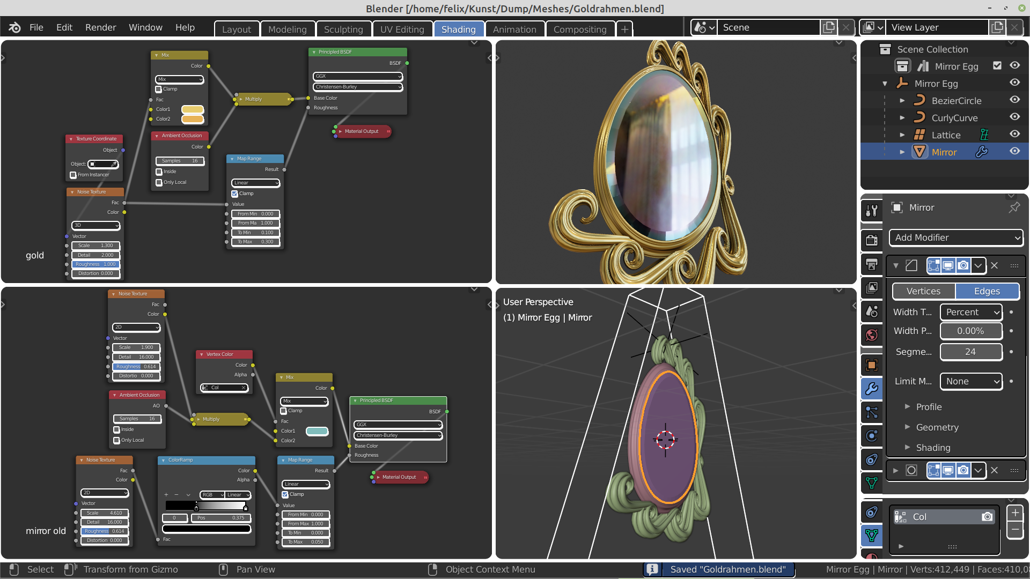The height and width of the screenshot is (579, 1030).
Task: Open the World Properties tab
Action: tap(871, 335)
